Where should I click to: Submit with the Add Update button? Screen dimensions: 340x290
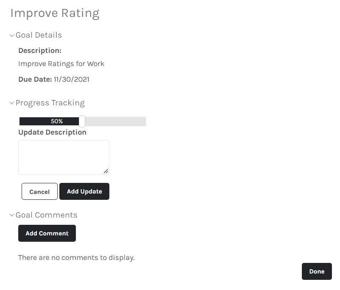(x=84, y=191)
